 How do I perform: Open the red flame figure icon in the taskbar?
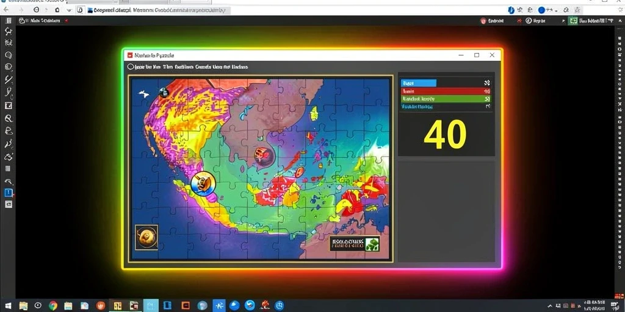[x=264, y=306]
